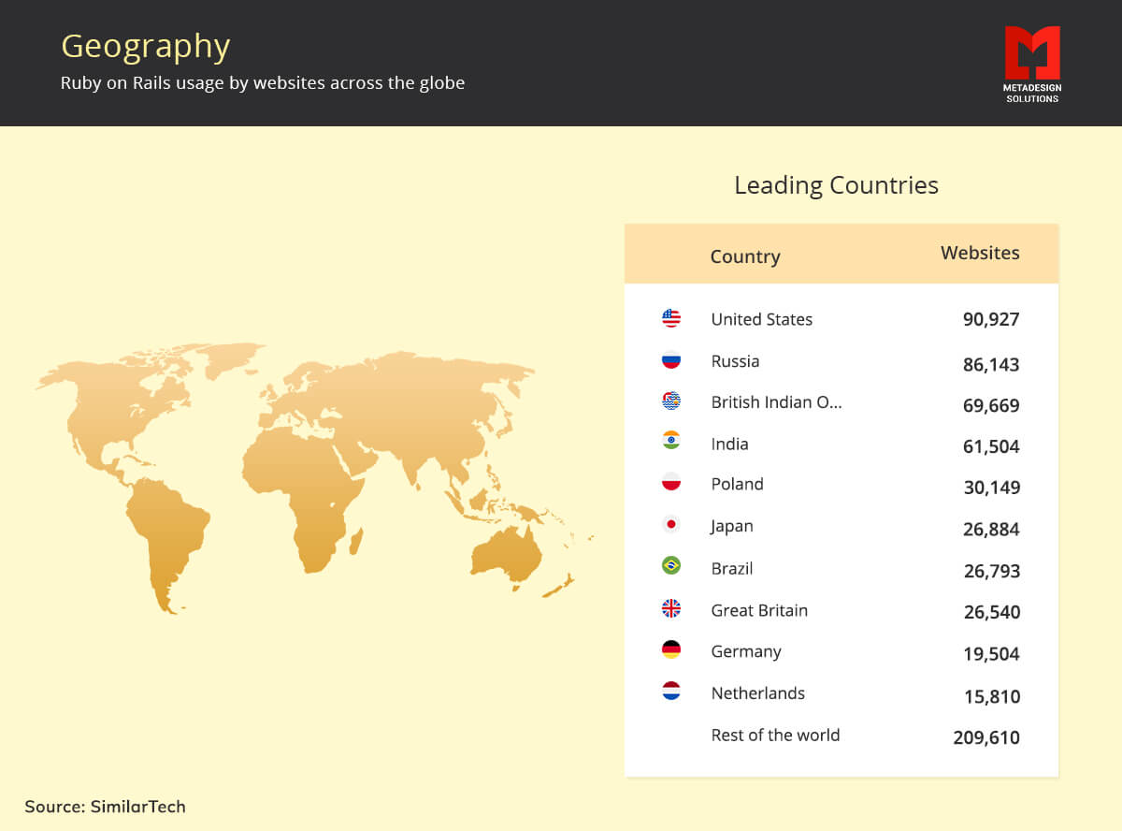Click the 'Source: SimilarTech' credit
Viewport: 1122px width, 831px height.
coord(105,806)
